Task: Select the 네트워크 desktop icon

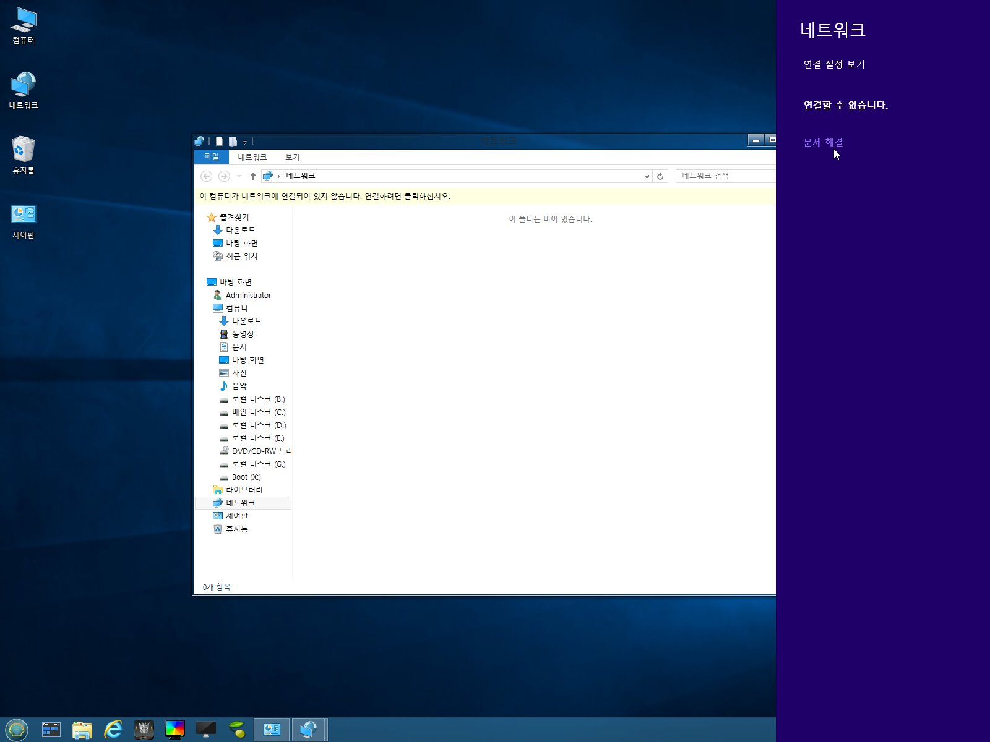Action: click(x=24, y=90)
